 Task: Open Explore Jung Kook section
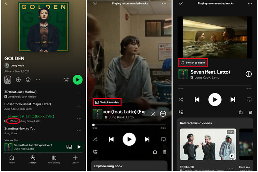click(x=129, y=166)
